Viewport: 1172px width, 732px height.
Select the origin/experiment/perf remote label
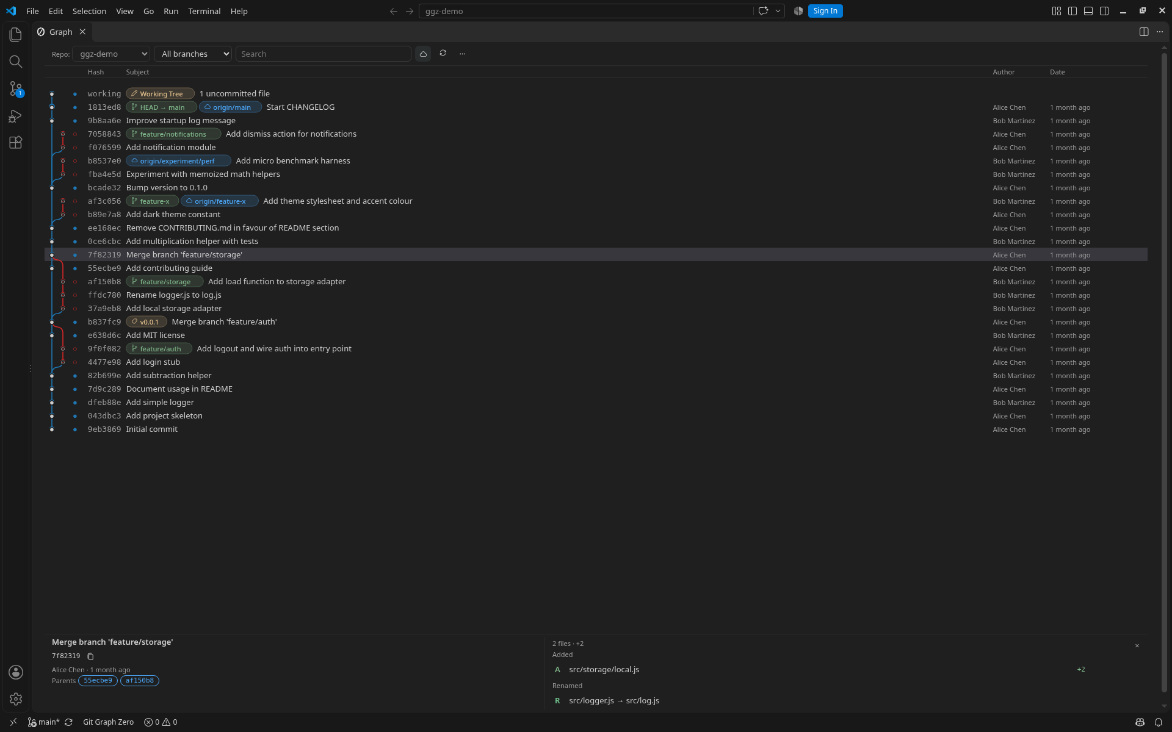pyautogui.click(x=178, y=161)
